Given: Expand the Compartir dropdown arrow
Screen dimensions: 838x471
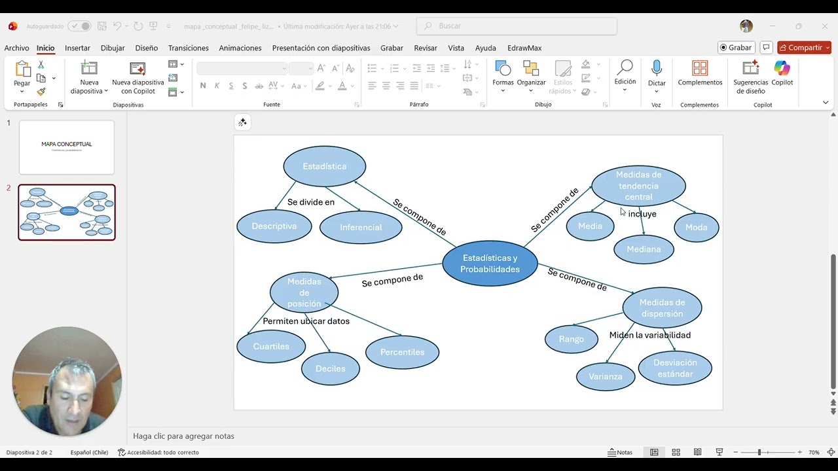Looking at the screenshot, I should click(827, 48).
